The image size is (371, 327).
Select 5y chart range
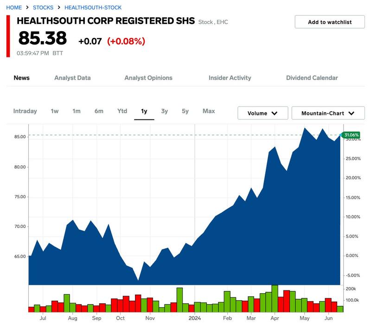(x=185, y=111)
